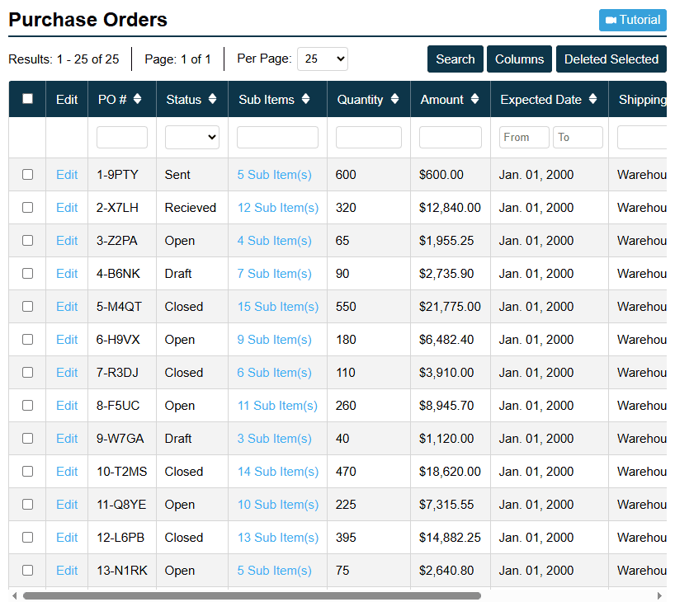The width and height of the screenshot is (675, 602).
Task: Open the Status filter dropdown
Action: [x=192, y=137]
